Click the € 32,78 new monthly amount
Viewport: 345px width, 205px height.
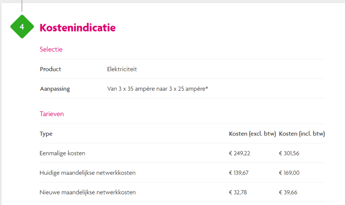(x=238, y=192)
